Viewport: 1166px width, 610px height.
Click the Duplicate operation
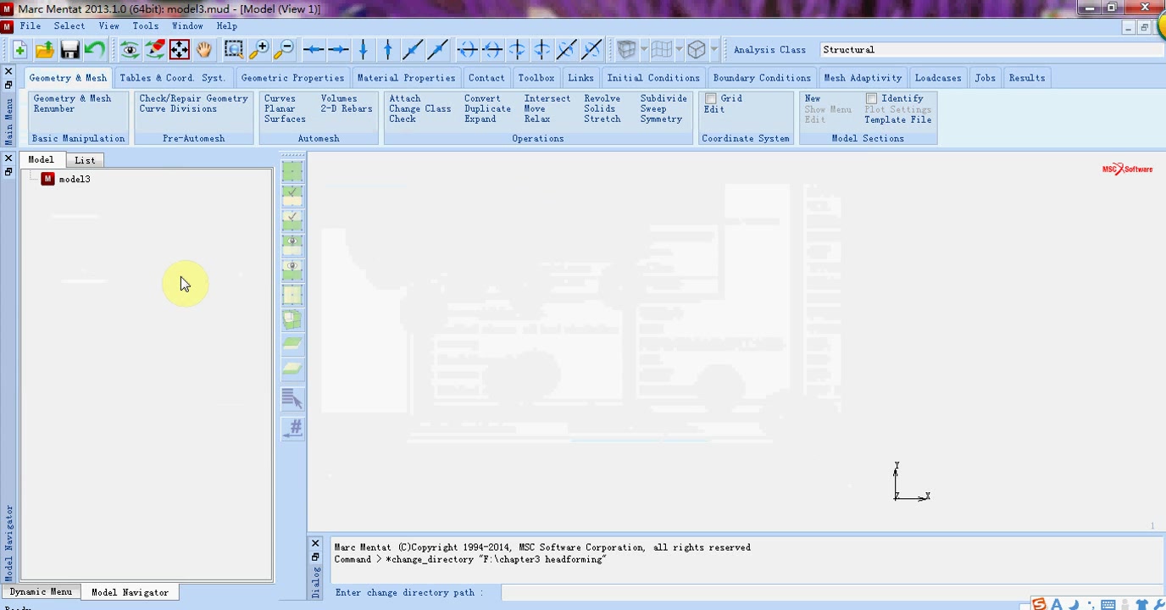click(487, 108)
